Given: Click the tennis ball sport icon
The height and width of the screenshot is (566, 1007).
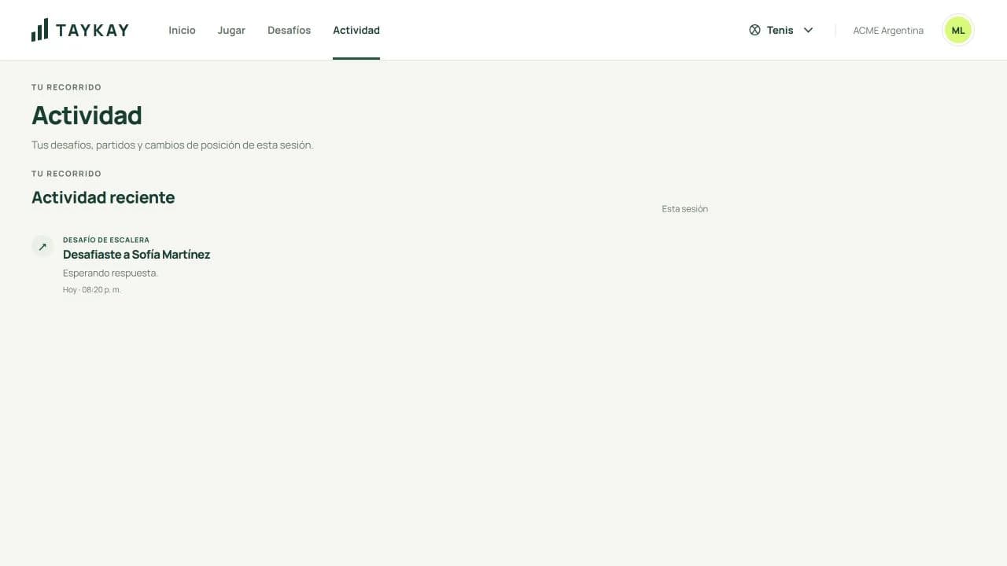Looking at the screenshot, I should pyautogui.click(x=754, y=30).
